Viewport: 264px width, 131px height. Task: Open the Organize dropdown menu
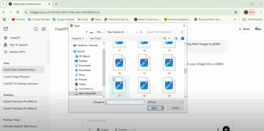point(78,39)
